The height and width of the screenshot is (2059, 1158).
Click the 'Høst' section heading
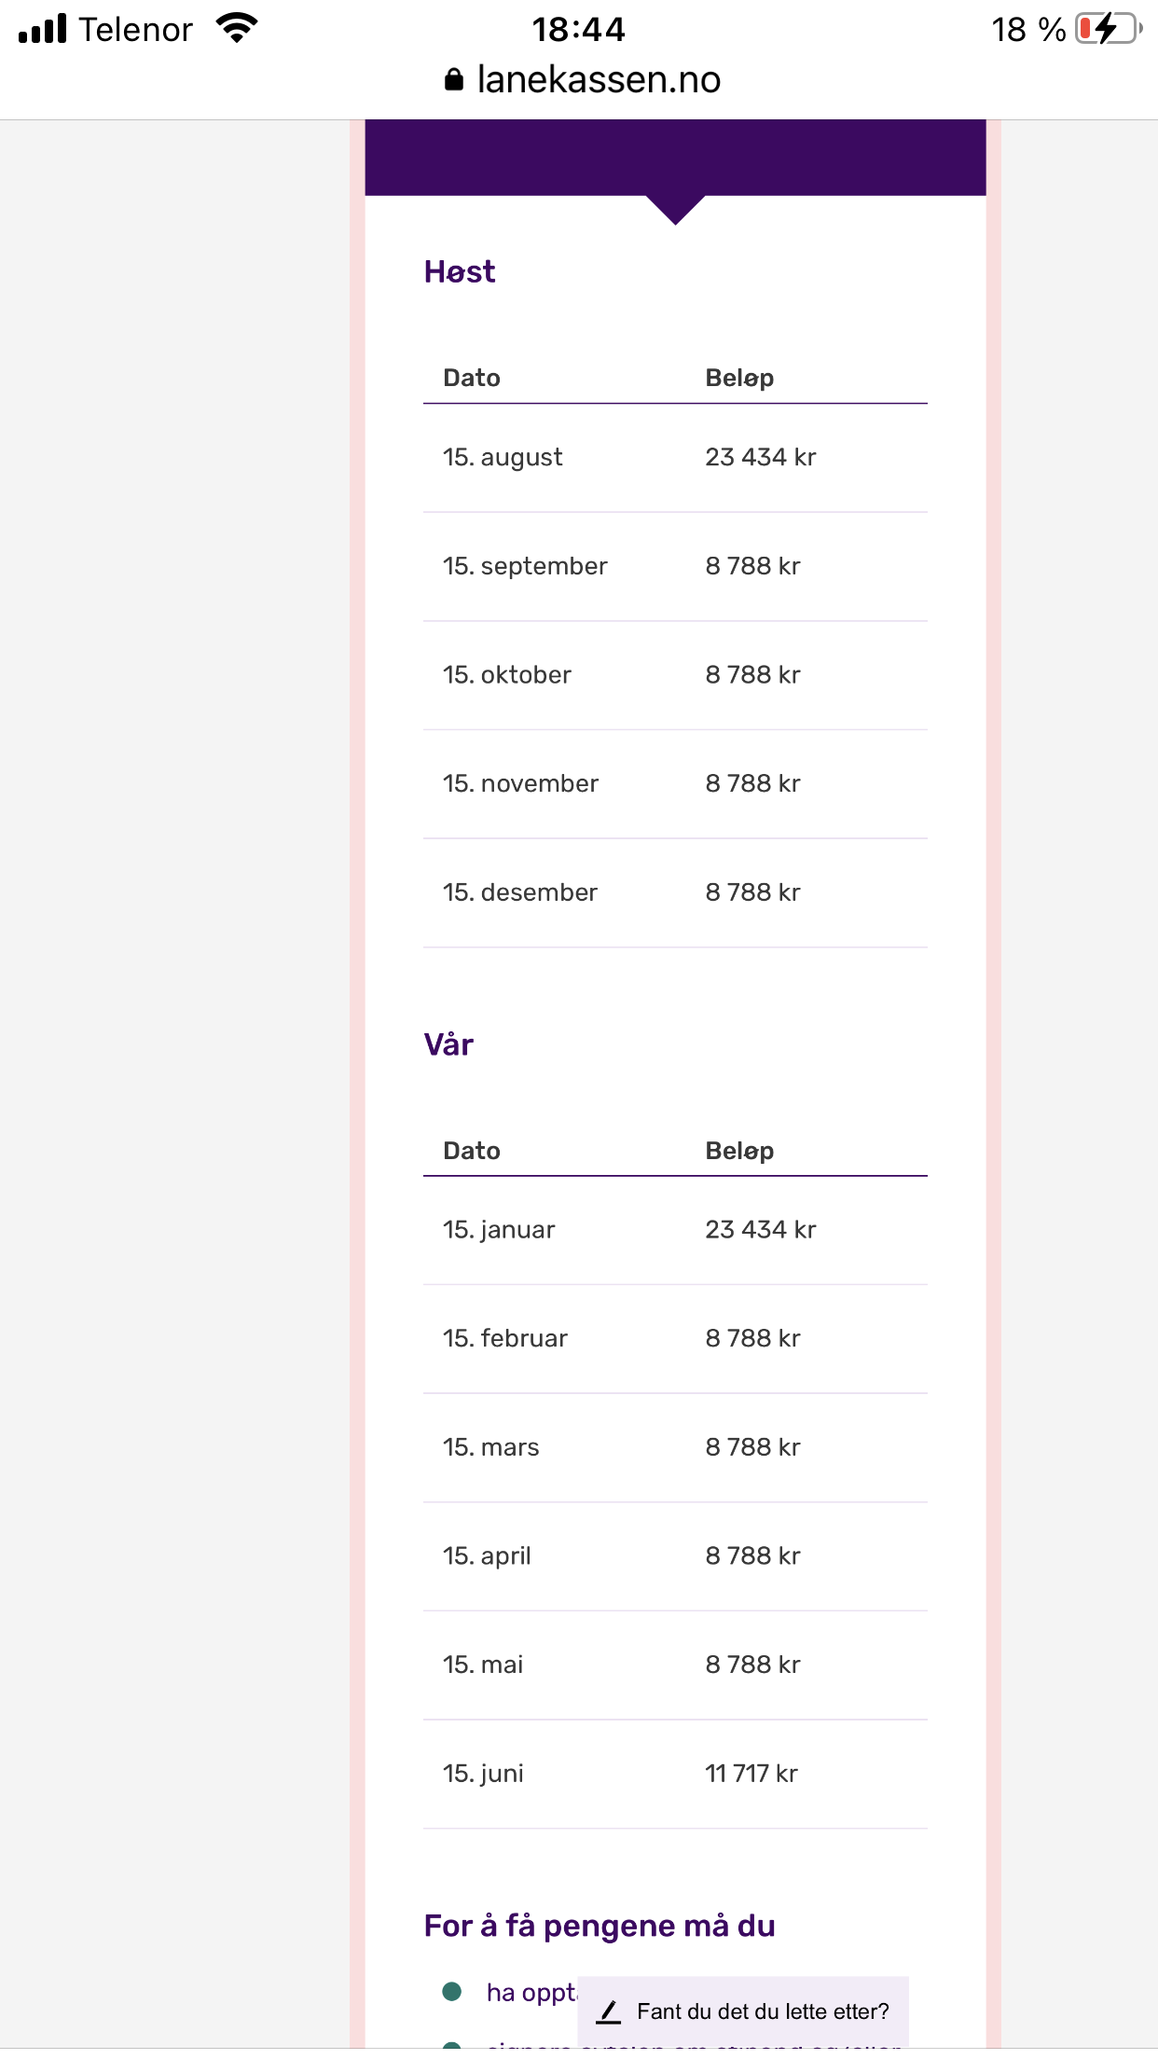tap(460, 271)
